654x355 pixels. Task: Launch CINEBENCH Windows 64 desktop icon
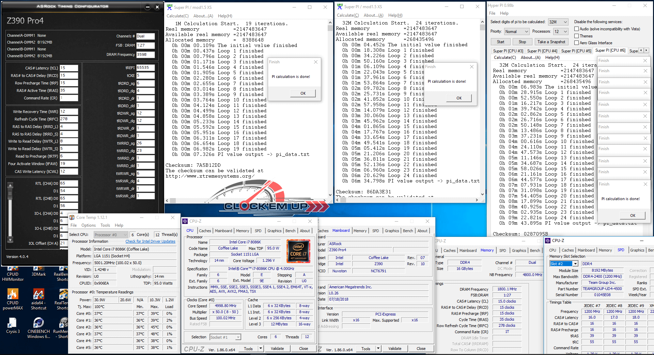pos(38,328)
